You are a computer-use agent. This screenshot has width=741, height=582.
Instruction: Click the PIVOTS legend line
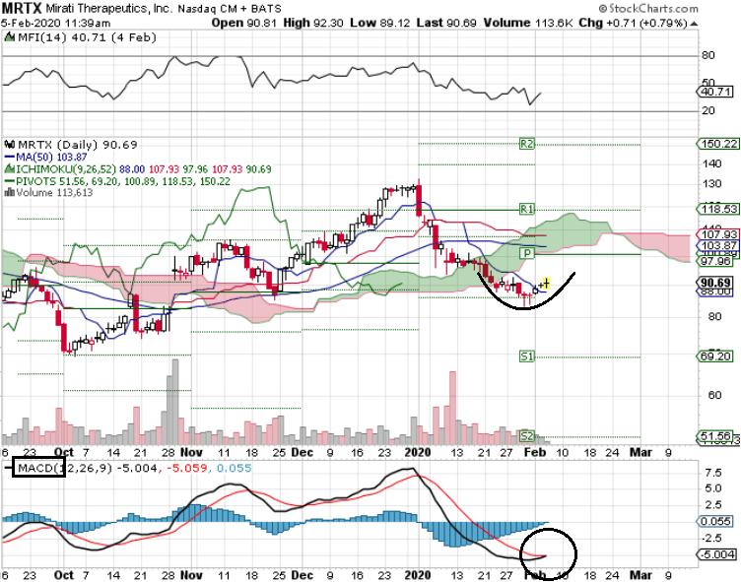point(117,181)
